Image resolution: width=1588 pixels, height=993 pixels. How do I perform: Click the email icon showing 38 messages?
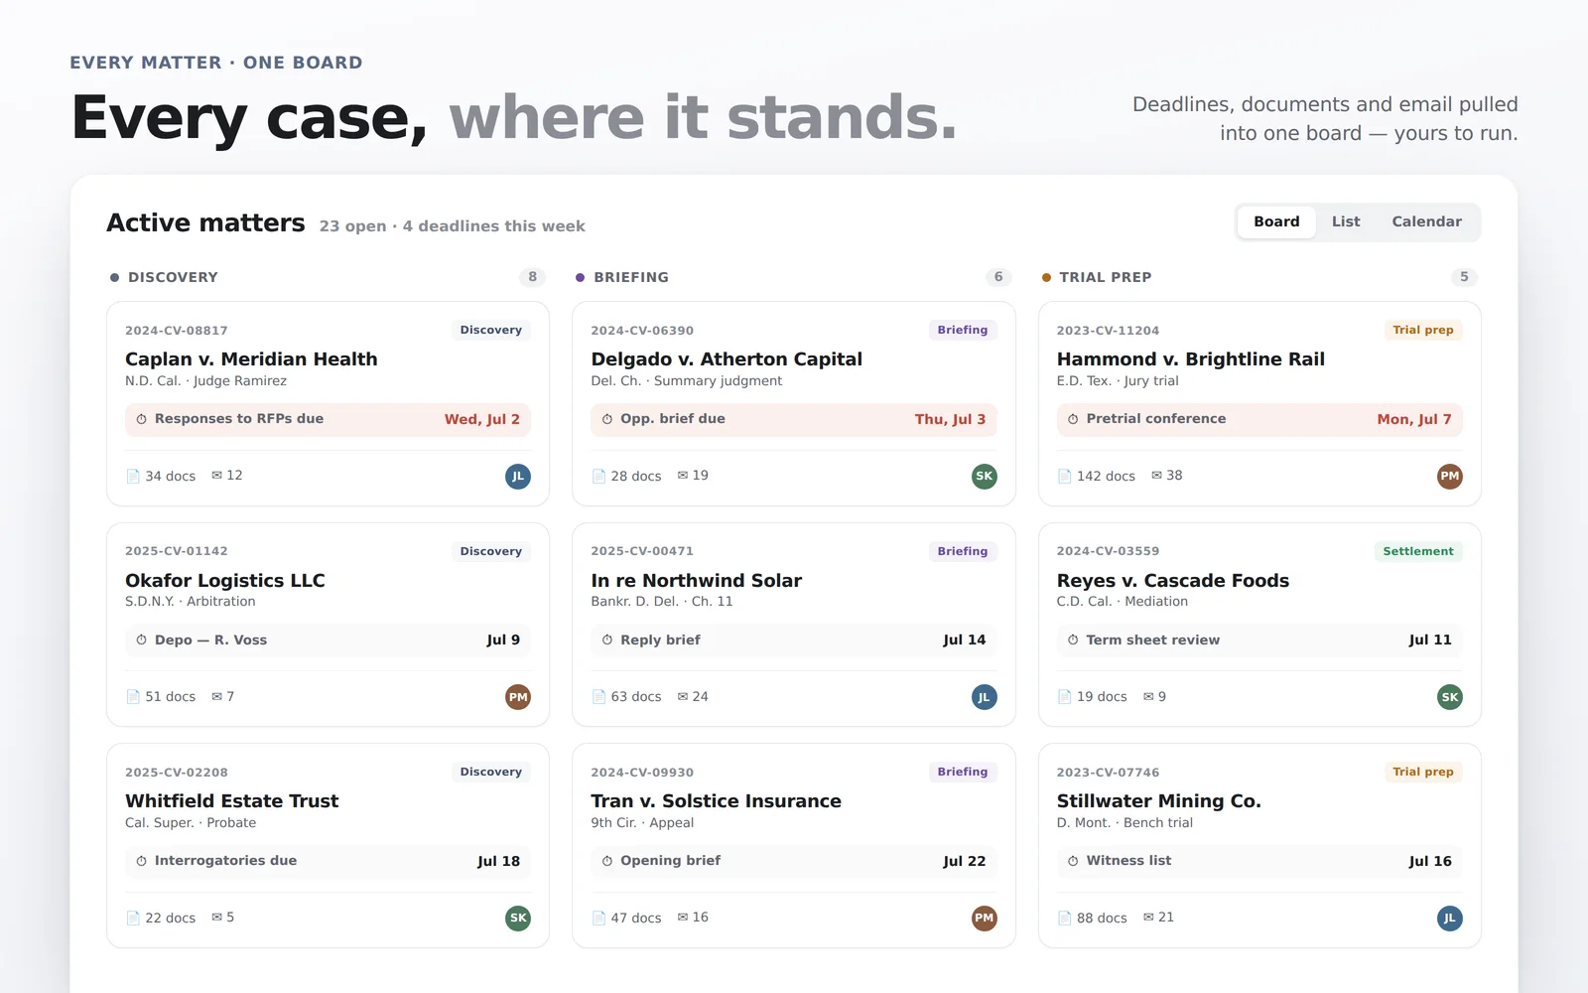[x=1156, y=476]
